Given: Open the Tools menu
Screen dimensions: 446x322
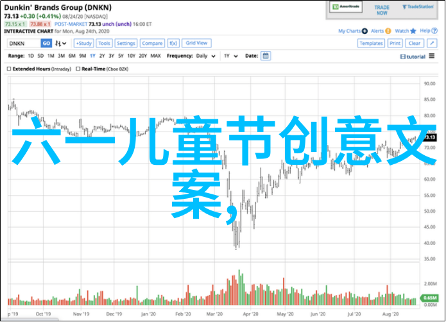Looking at the screenshot, I should tap(104, 44).
